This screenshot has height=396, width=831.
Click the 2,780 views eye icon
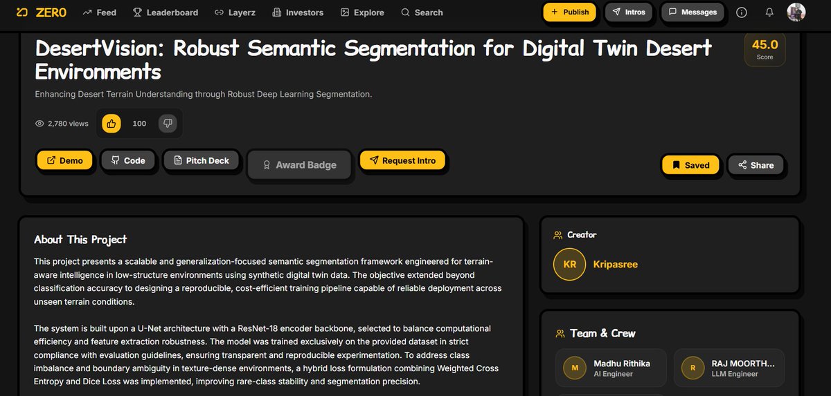(39, 124)
